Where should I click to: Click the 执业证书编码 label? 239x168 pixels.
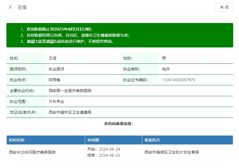(136, 80)
